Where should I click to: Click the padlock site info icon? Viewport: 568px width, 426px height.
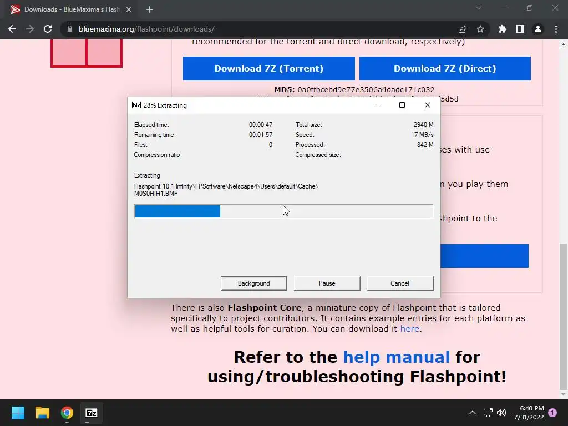[x=70, y=29]
